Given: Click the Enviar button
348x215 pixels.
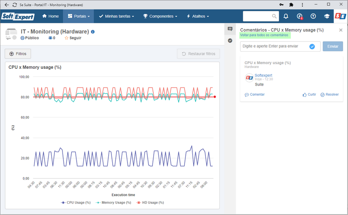Looking at the screenshot, I should (333, 47).
